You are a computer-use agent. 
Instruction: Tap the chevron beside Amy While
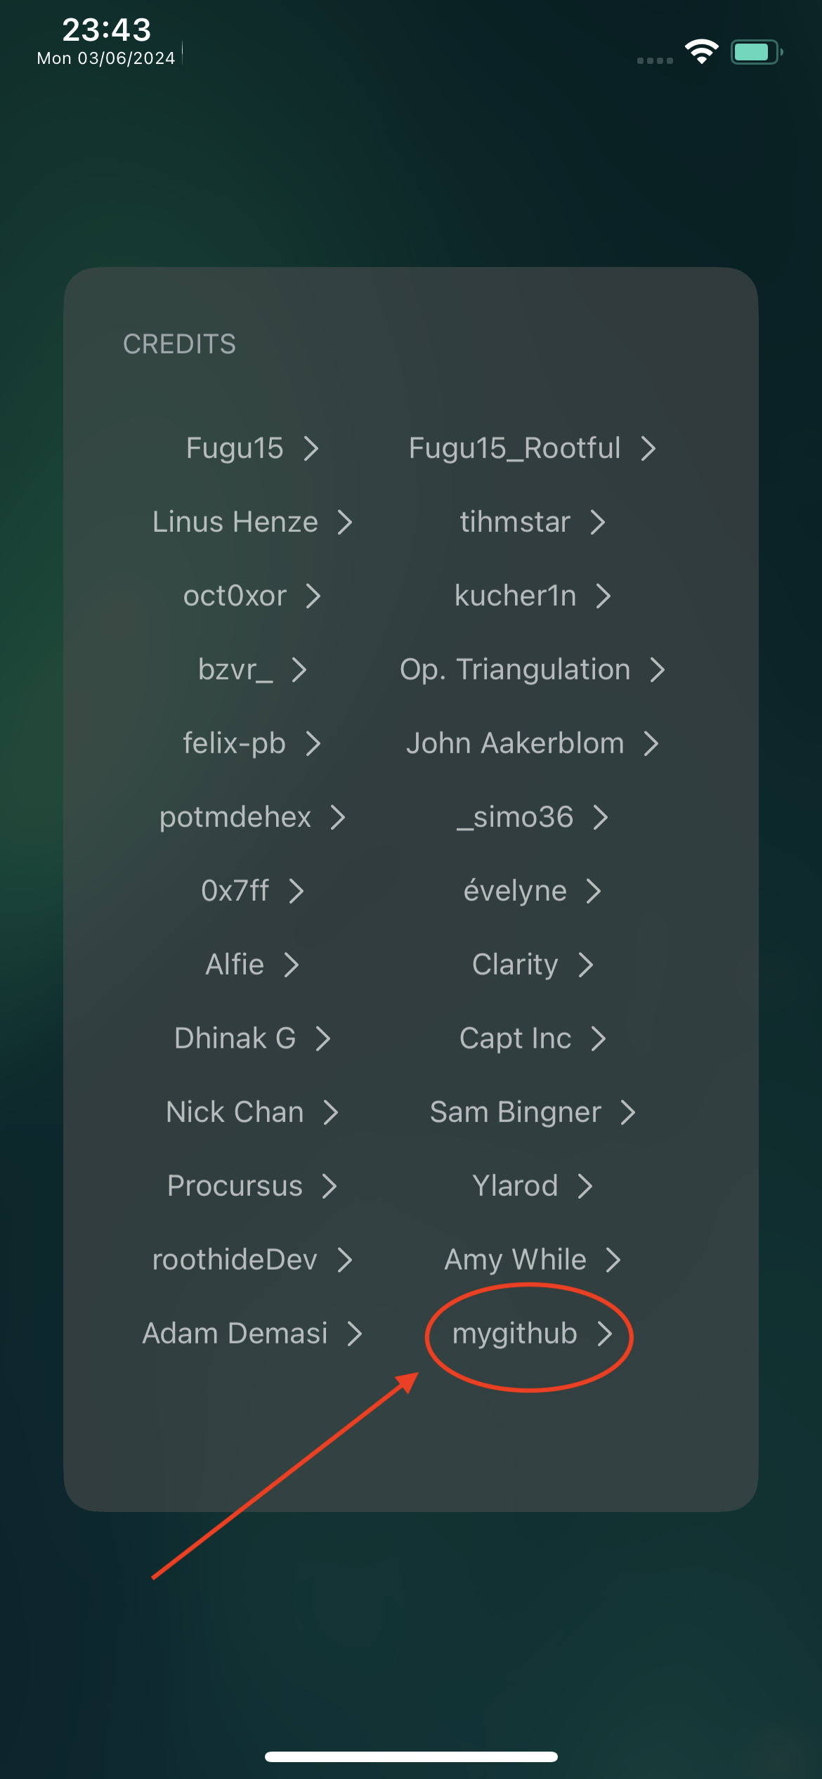click(613, 1260)
